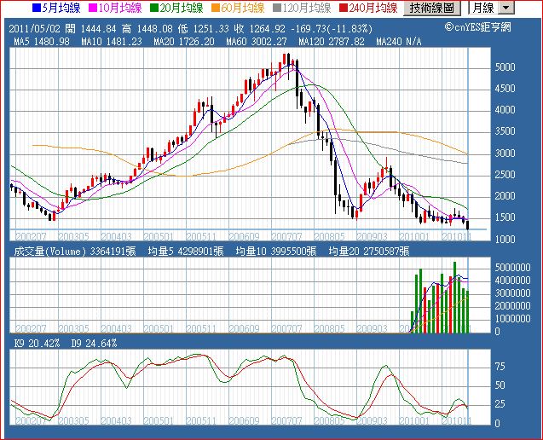Click the 5000 price axis label
Image resolution: width=543 pixels, height=440 pixels.
pos(505,67)
